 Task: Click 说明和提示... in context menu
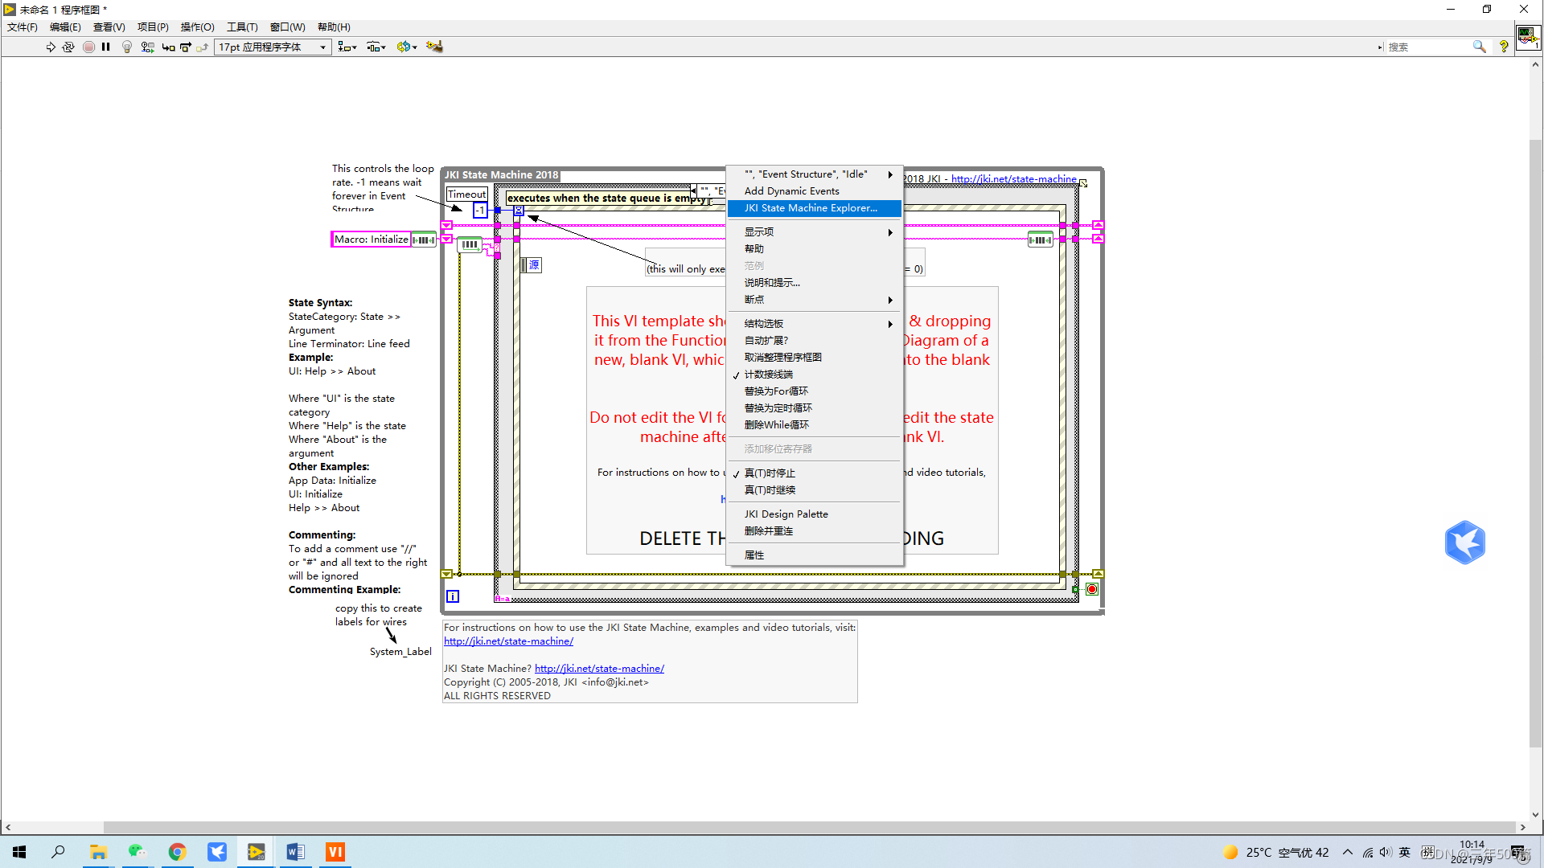point(814,282)
